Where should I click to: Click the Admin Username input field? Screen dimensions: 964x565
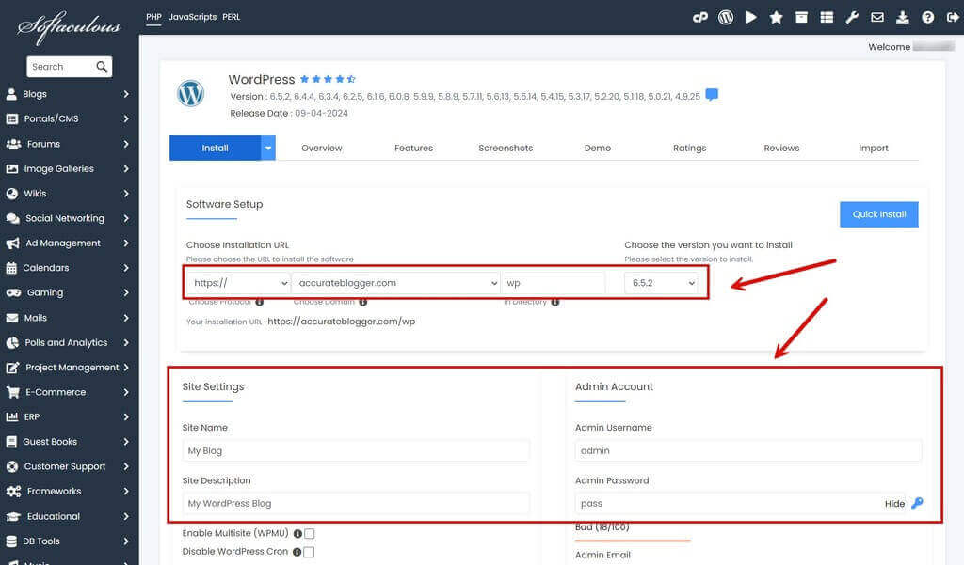[748, 450]
